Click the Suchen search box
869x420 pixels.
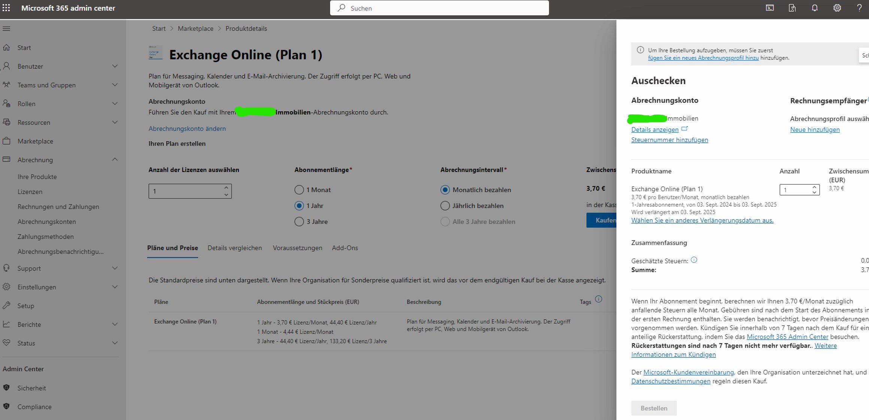439,8
